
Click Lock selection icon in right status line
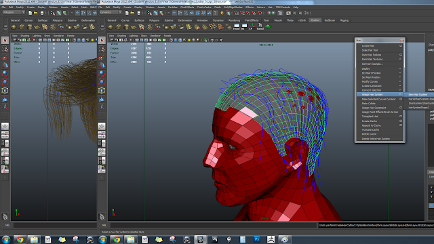222,13
